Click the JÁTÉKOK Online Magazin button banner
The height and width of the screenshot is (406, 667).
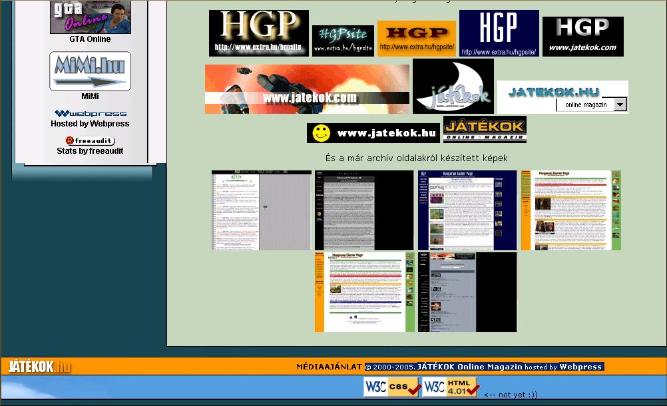point(485,129)
